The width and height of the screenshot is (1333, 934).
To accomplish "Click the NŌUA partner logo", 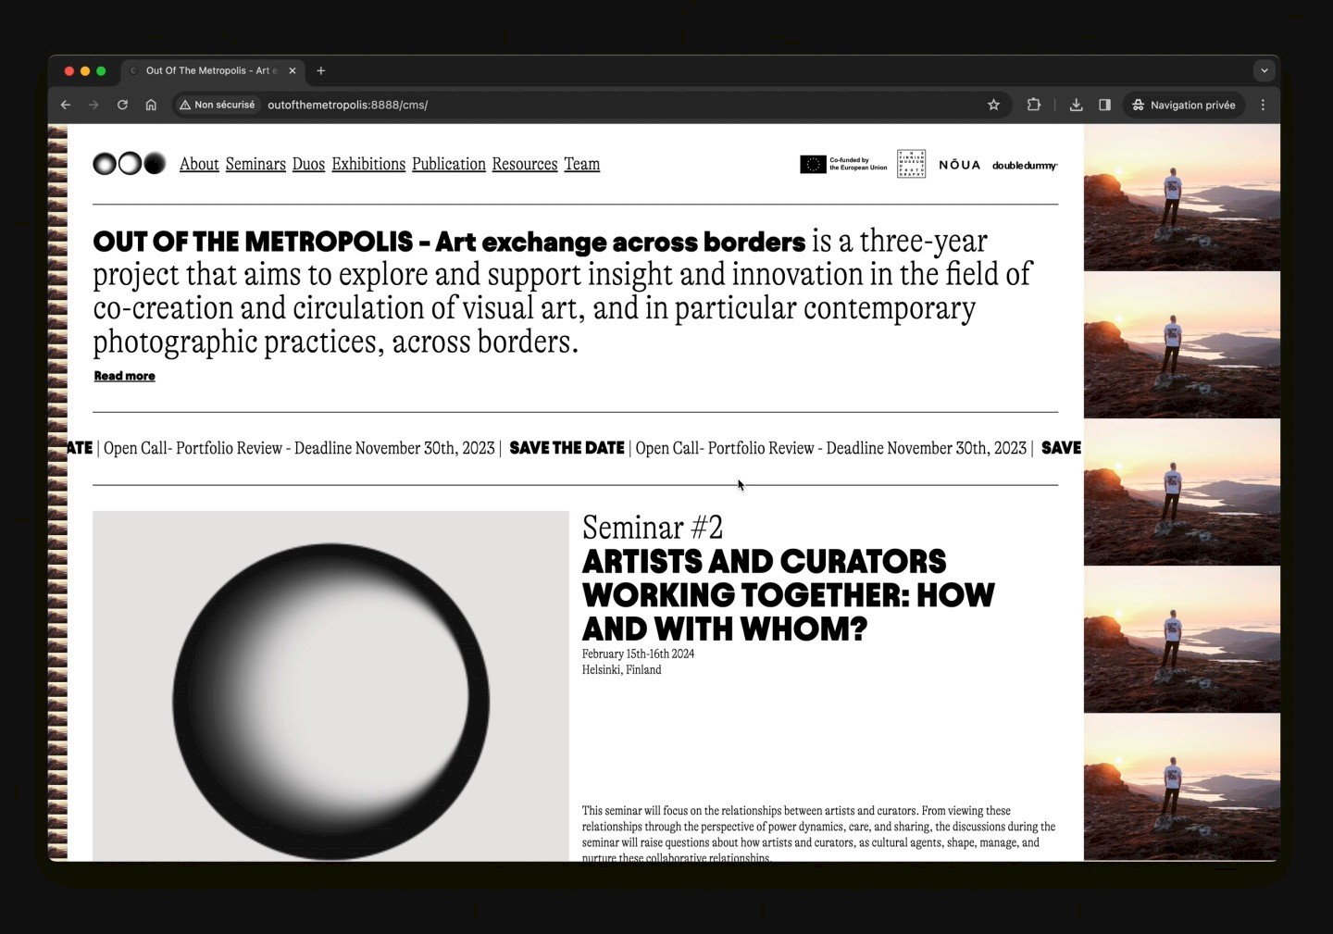I will [959, 165].
